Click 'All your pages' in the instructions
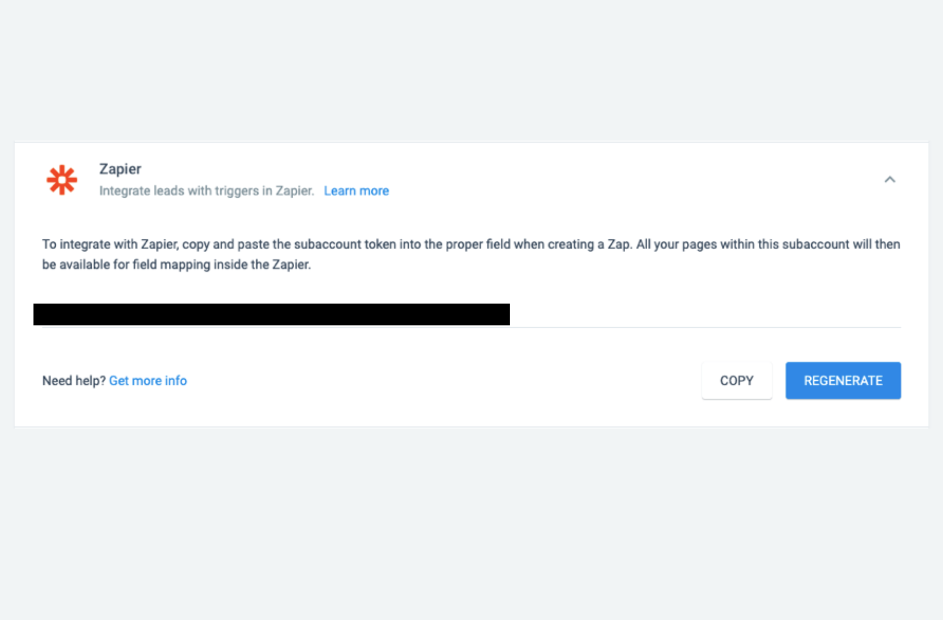 coord(676,245)
